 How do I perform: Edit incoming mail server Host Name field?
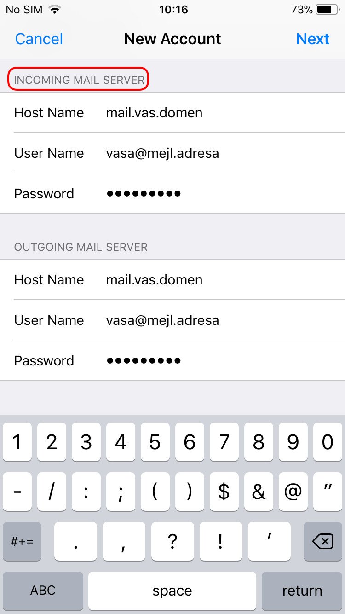(172, 113)
